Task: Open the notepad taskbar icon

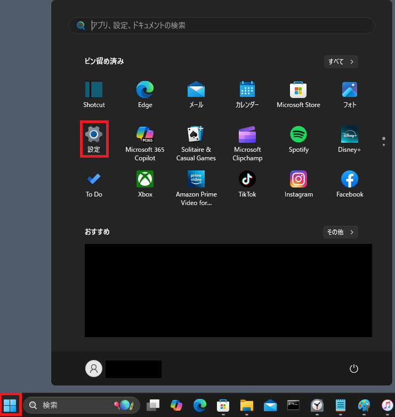Action: point(341,405)
